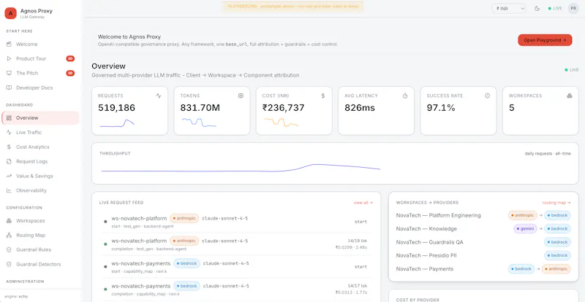The height and width of the screenshot is (302, 585).
Task: Click the Overview grid icon in sidebar
Action: pyautogui.click(x=9, y=118)
